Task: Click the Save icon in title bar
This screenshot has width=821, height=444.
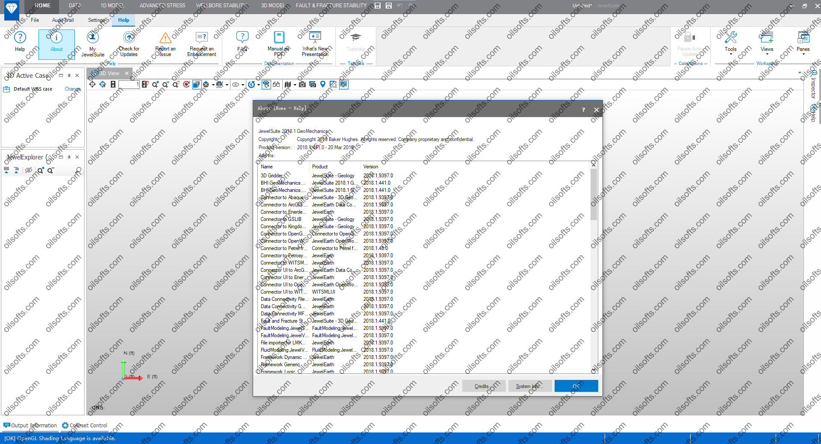Action: click(x=378, y=6)
